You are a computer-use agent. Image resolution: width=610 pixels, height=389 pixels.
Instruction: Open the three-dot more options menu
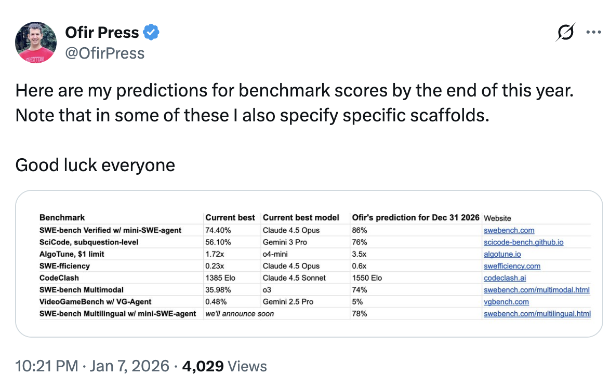click(x=593, y=32)
